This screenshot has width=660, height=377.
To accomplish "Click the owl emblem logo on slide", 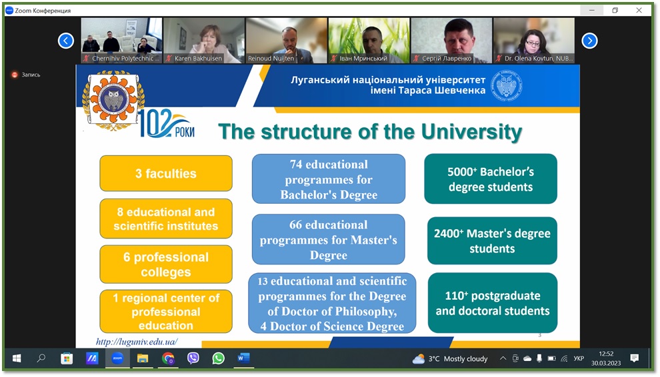I will (x=113, y=99).
